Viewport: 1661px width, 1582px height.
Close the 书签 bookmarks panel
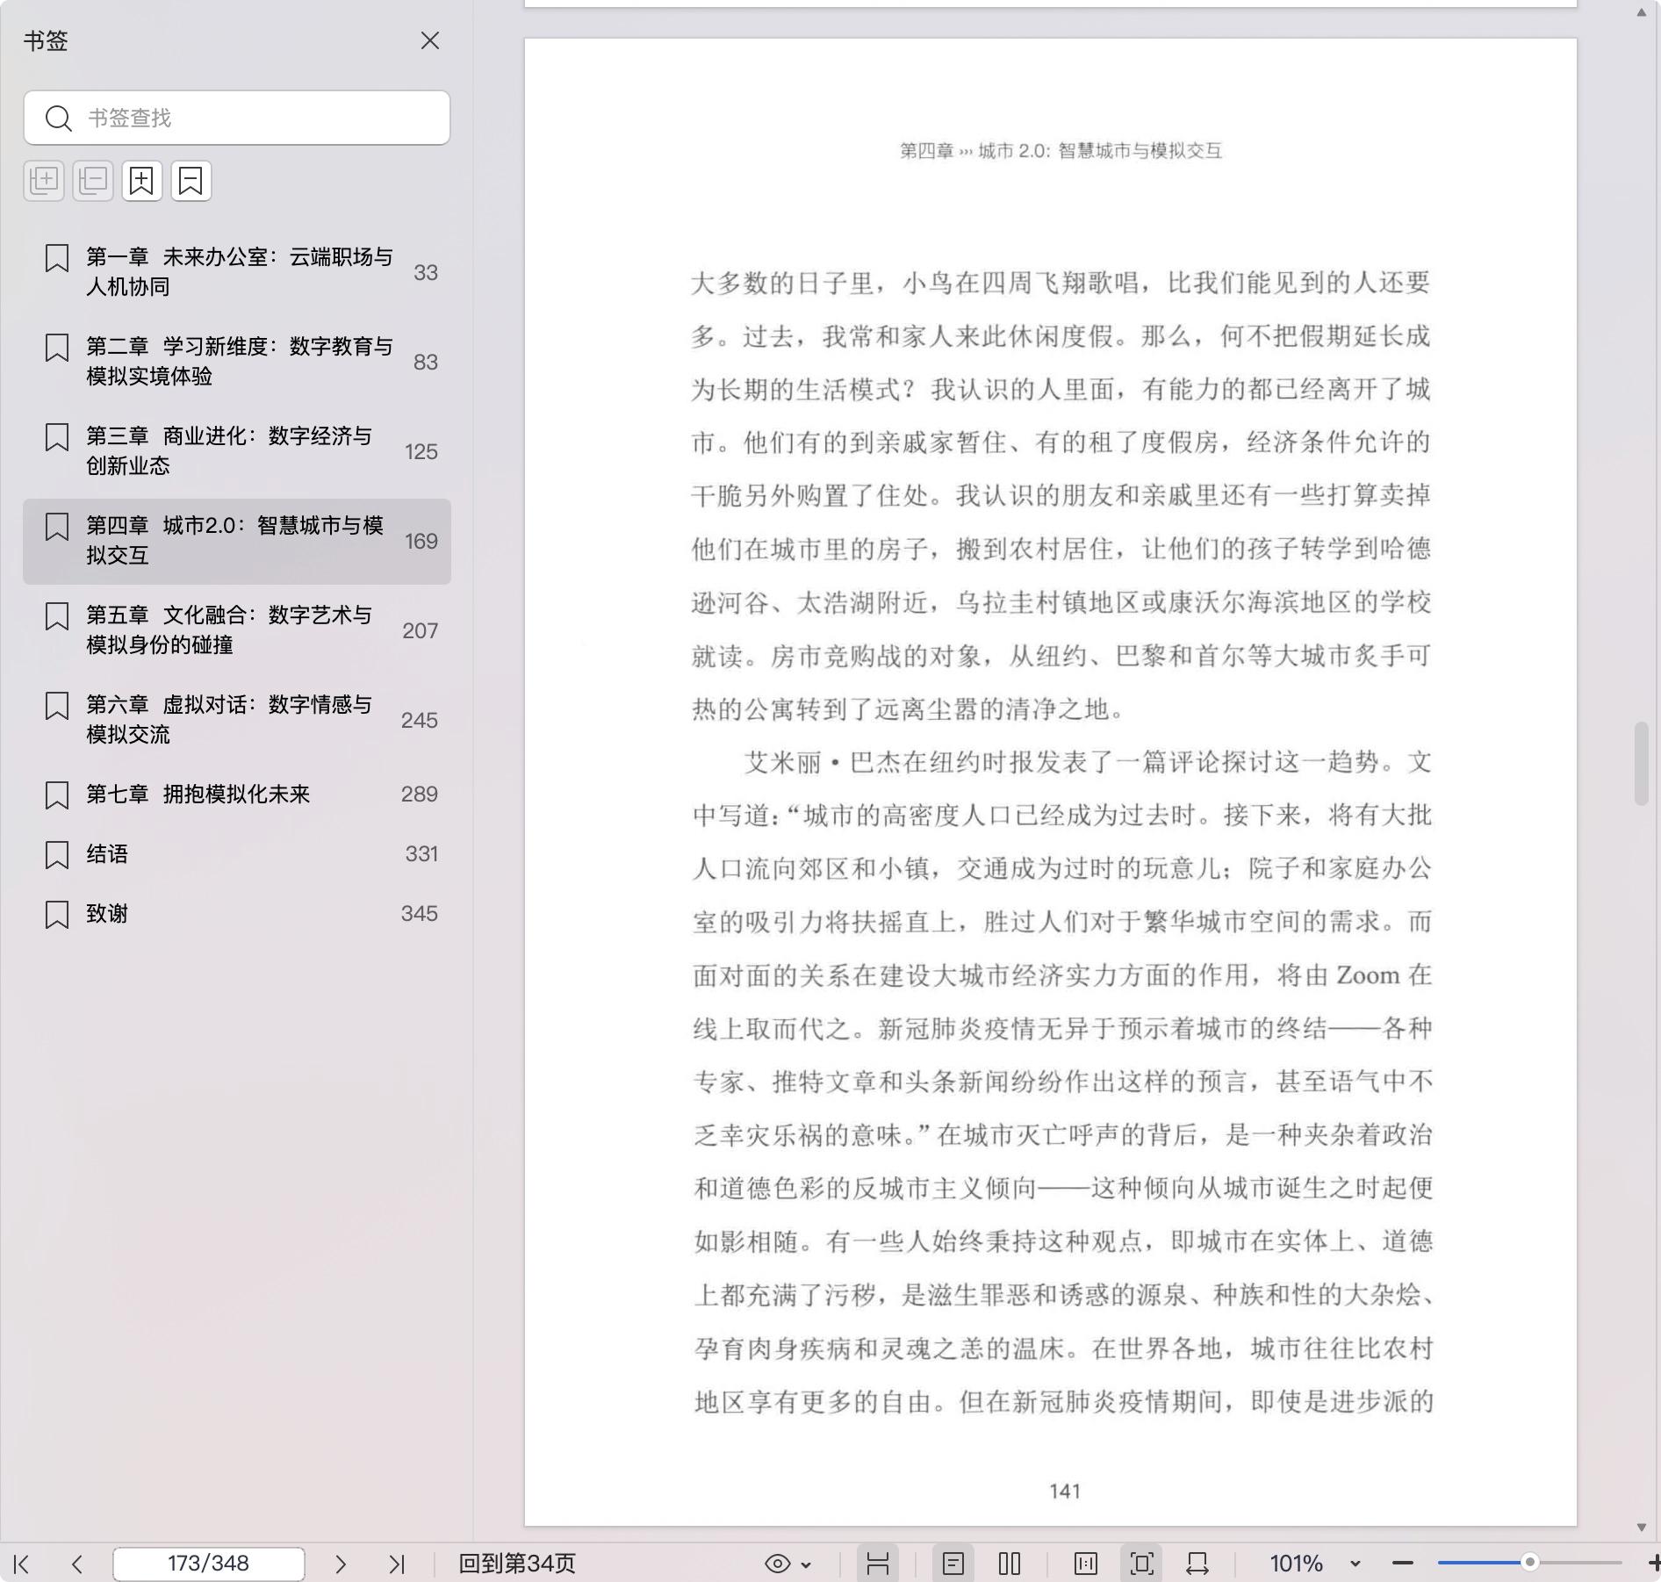coord(429,41)
